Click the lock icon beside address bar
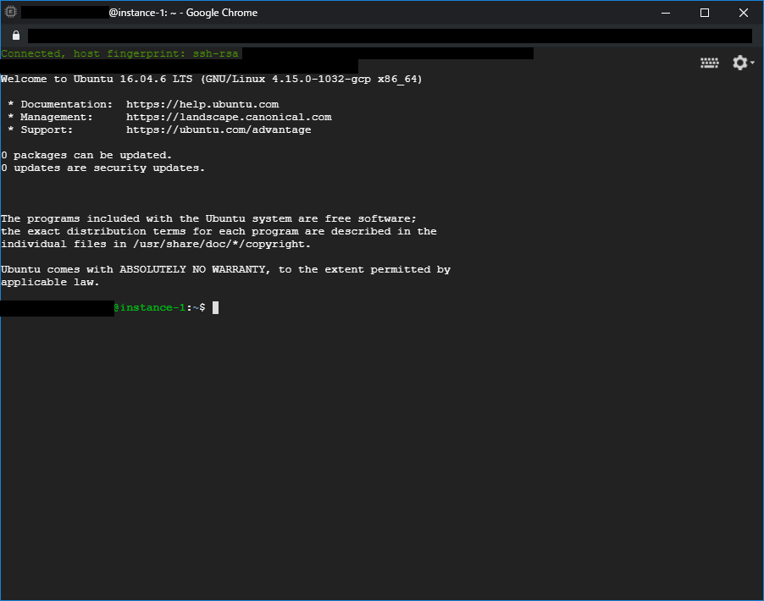 point(16,35)
